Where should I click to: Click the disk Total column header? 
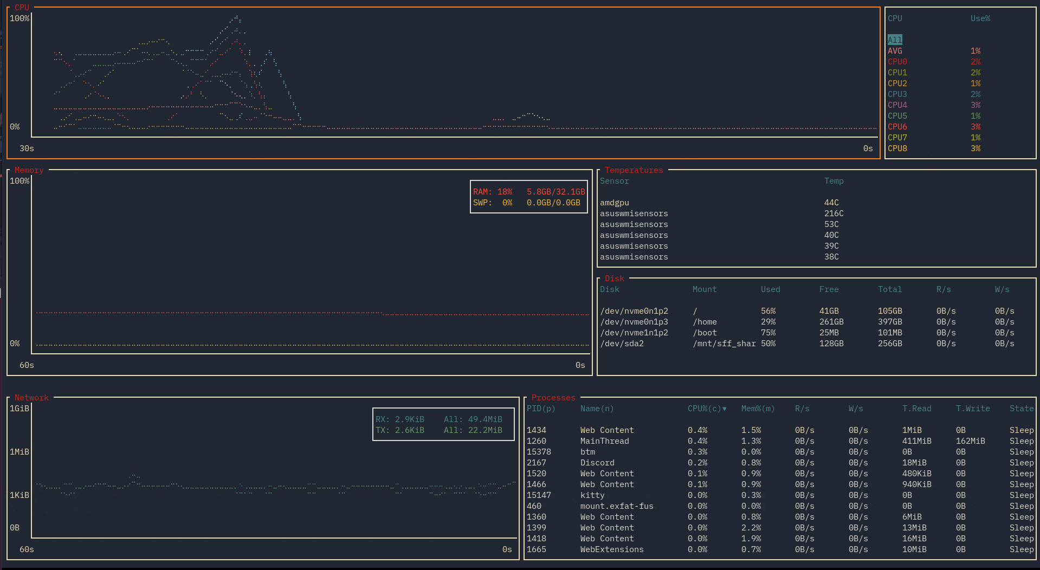(x=890, y=289)
